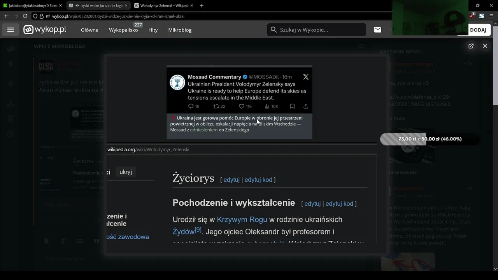
Task: Open the Forza Milan user avatar
Action: click(46, 67)
